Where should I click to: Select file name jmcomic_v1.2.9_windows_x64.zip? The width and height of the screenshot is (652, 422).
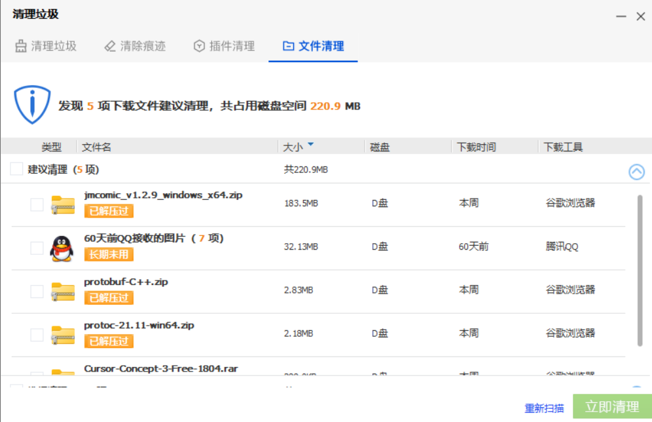click(163, 195)
